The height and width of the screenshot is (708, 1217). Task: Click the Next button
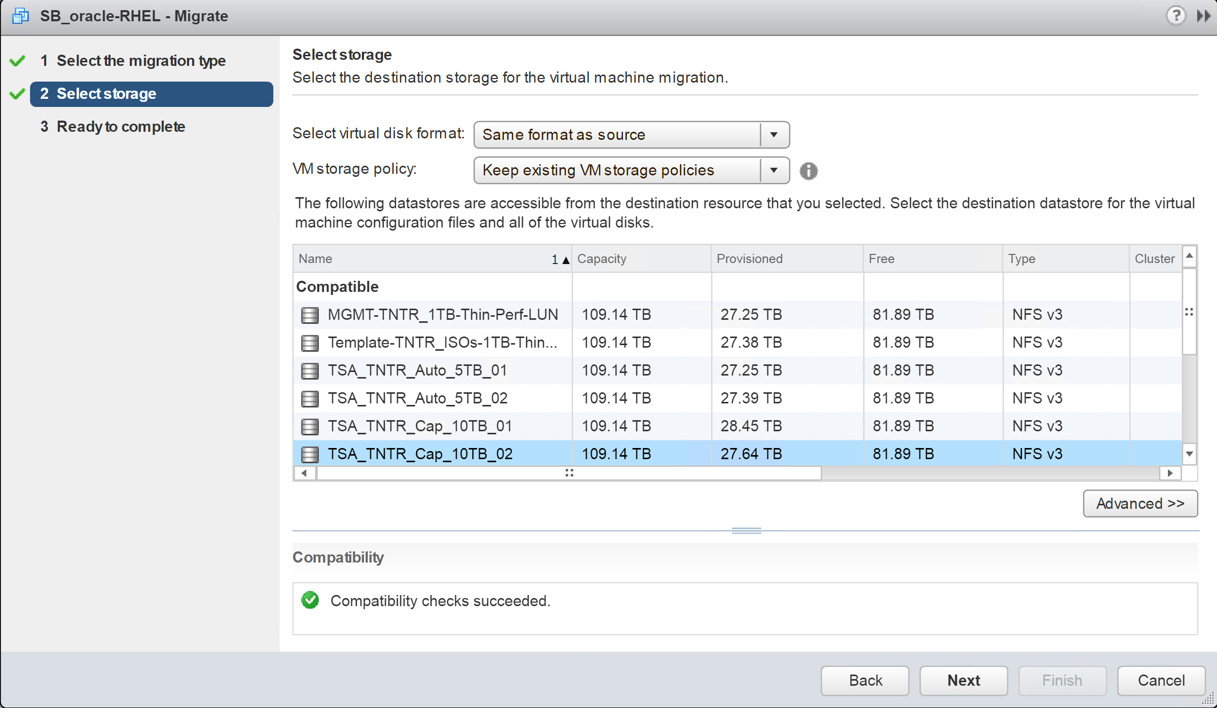pyautogui.click(x=963, y=680)
